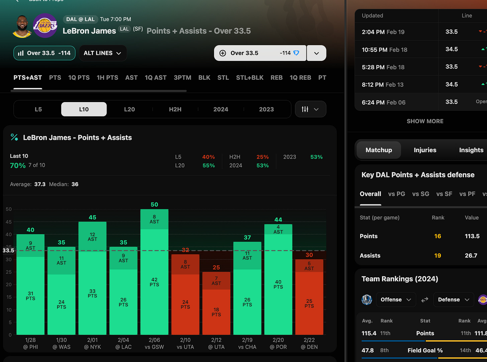Screen dimensions: 487x362
Task: Open the Insights tab
Action: pyautogui.click(x=471, y=150)
